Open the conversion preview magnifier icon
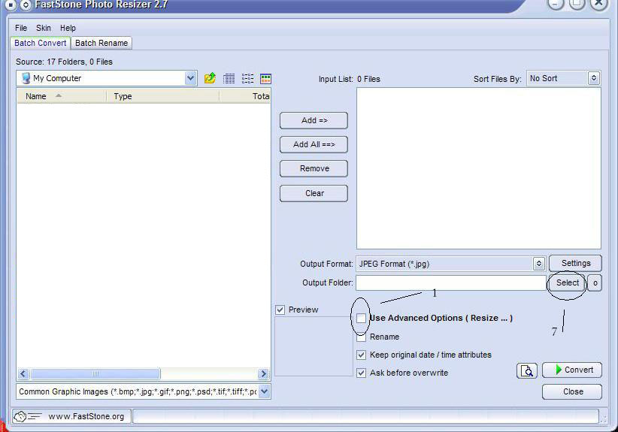Viewport: 618px width, 432px height. [527, 370]
